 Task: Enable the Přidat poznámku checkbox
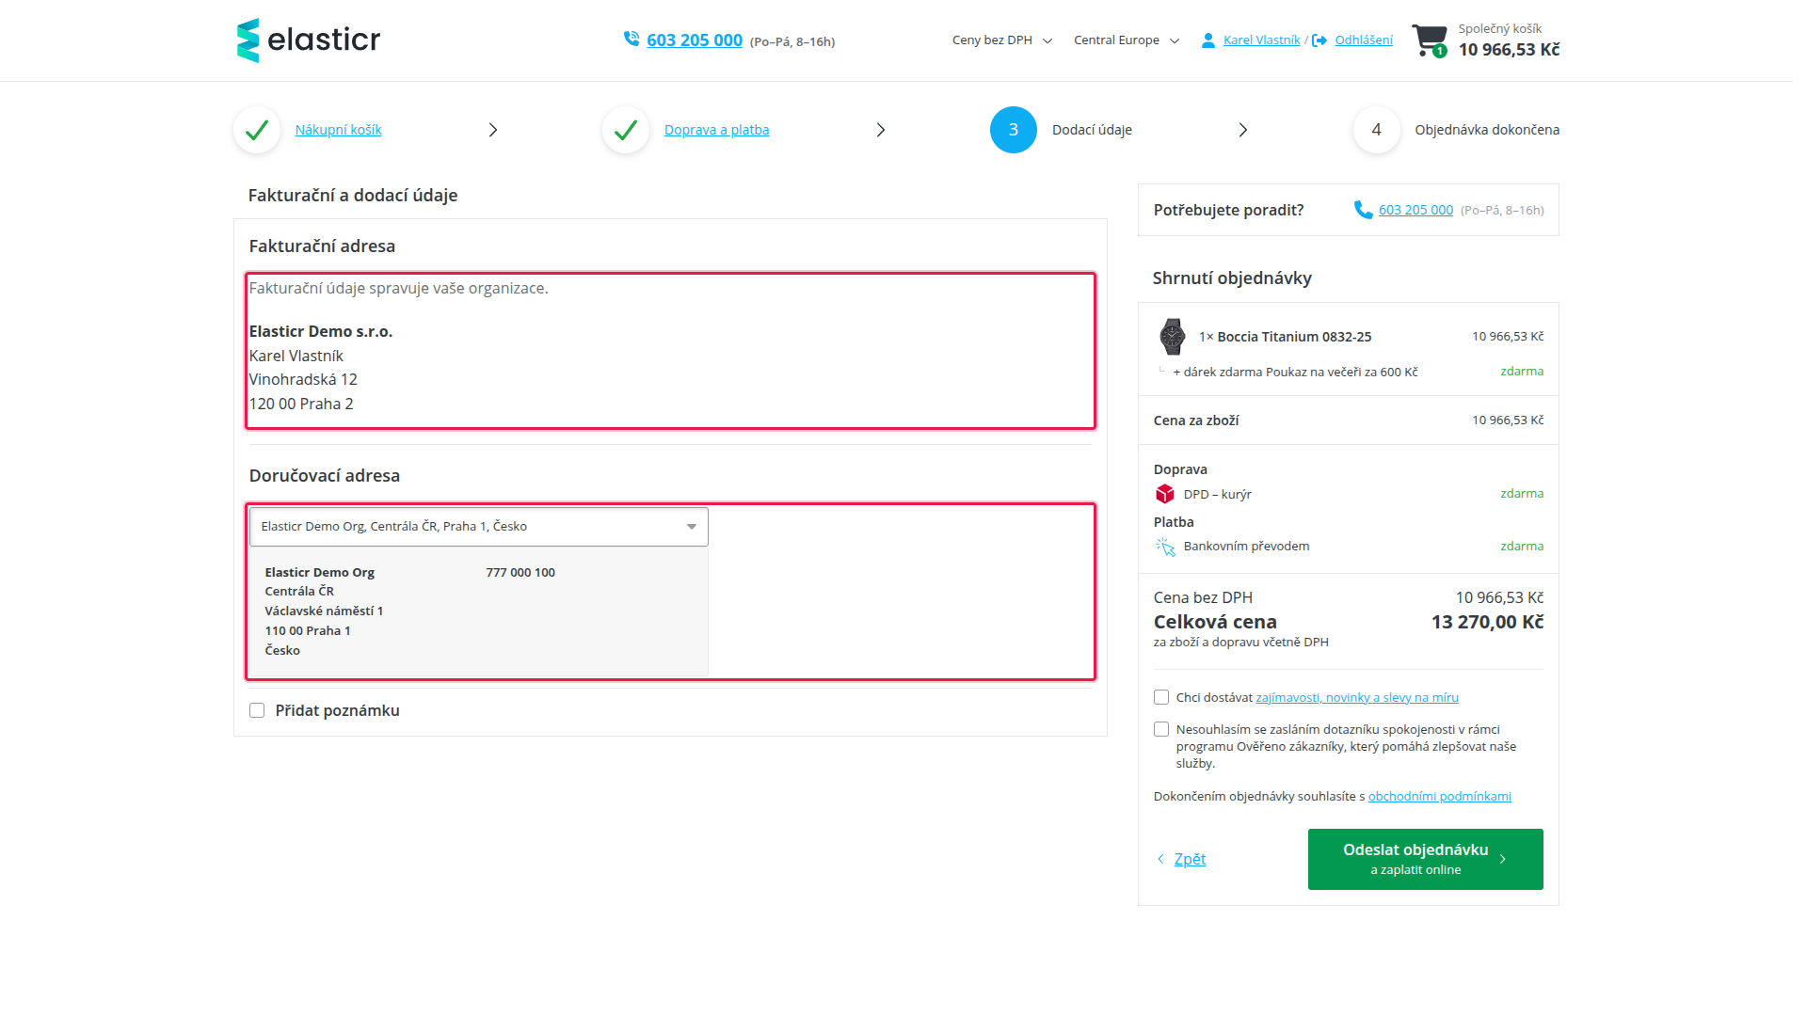[257, 710]
